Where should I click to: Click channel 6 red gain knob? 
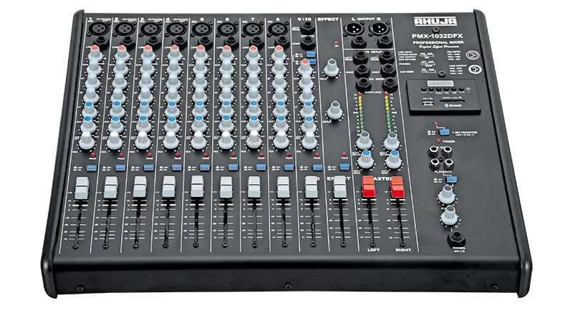pos(226,53)
